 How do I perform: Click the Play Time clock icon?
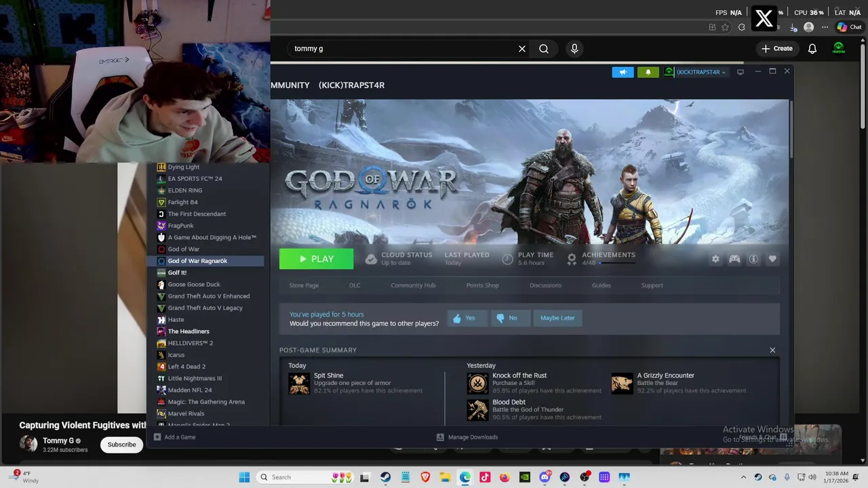click(507, 259)
